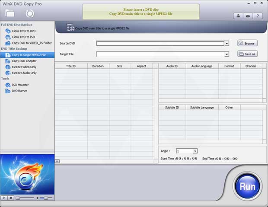This screenshot has height=207, width=268.
Task: Click the Clone DVD to ISO icon
Action: (x=8, y=37)
